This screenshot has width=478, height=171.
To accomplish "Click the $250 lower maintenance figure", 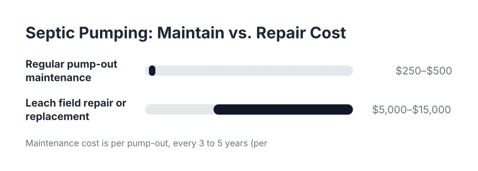I will (x=408, y=71).
